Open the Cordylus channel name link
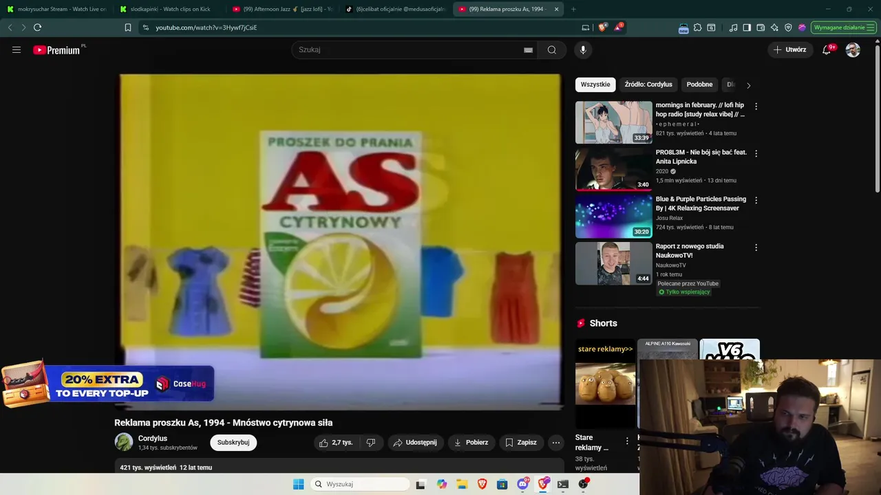This screenshot has width=881, height=495. coord(153,438)
